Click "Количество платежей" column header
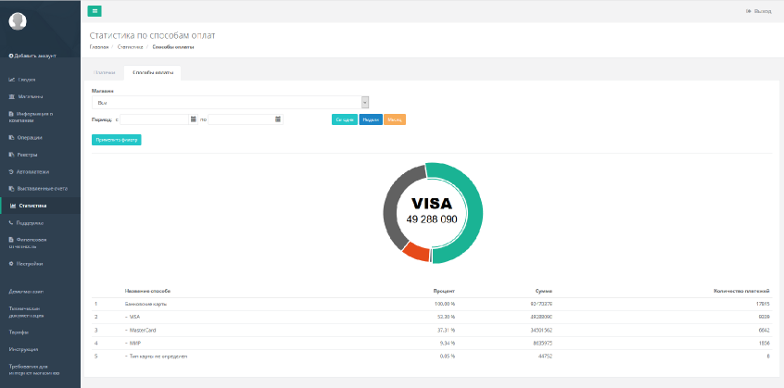This screenshot has height=388, width=784. pos(741,291)
